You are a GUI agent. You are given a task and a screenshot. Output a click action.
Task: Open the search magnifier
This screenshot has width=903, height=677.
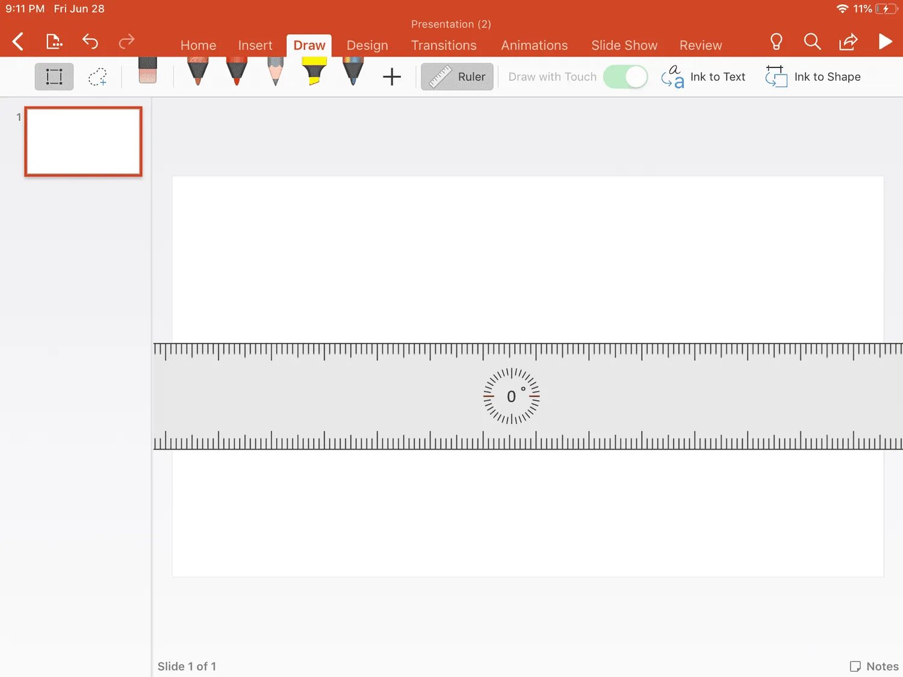point(812,42)
